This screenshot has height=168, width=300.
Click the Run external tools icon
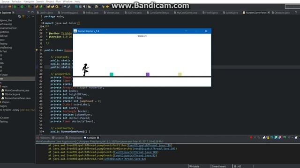coord(29,7)
